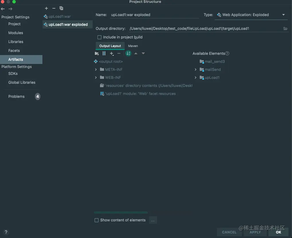Select mailSend in Available Elements
Image resolution: width=292 pixels, height=238 pixels.
210,69
